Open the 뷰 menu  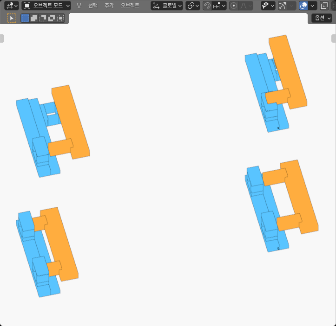pyautogui.click(x=79, y=6)
